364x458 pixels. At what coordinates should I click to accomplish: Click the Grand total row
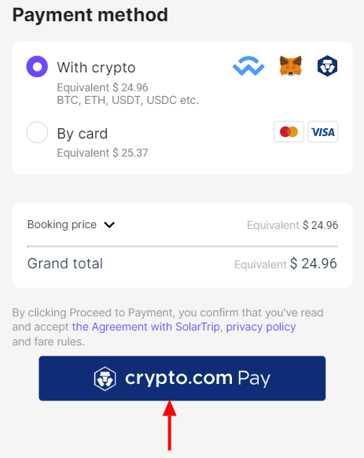tap(182, 264)
